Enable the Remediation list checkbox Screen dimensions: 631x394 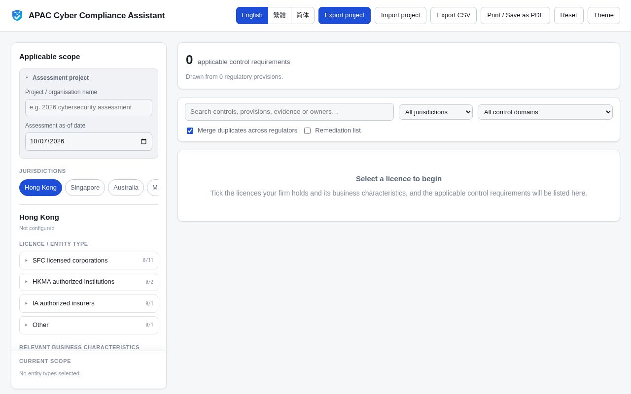coord(307,131)
